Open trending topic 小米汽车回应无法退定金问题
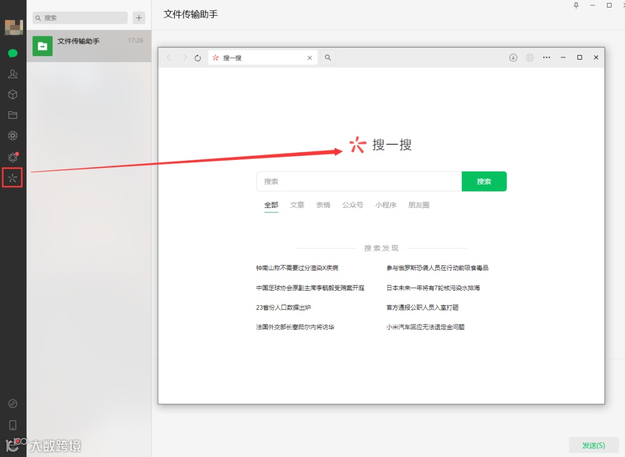 click(425, 327)
